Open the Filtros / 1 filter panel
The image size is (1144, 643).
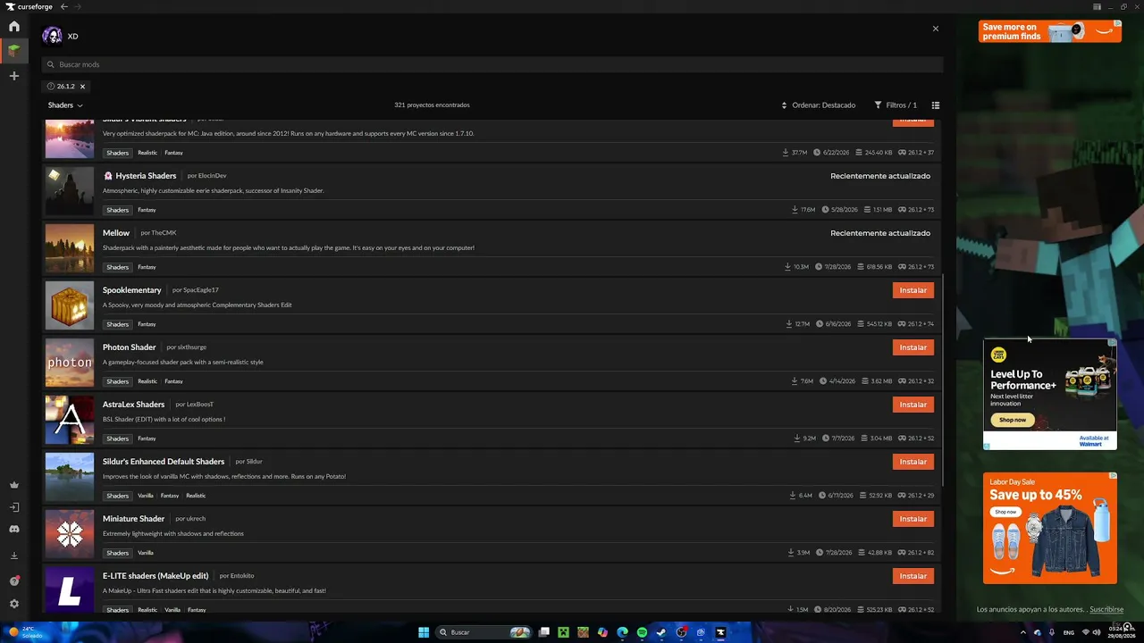(896, 105)
